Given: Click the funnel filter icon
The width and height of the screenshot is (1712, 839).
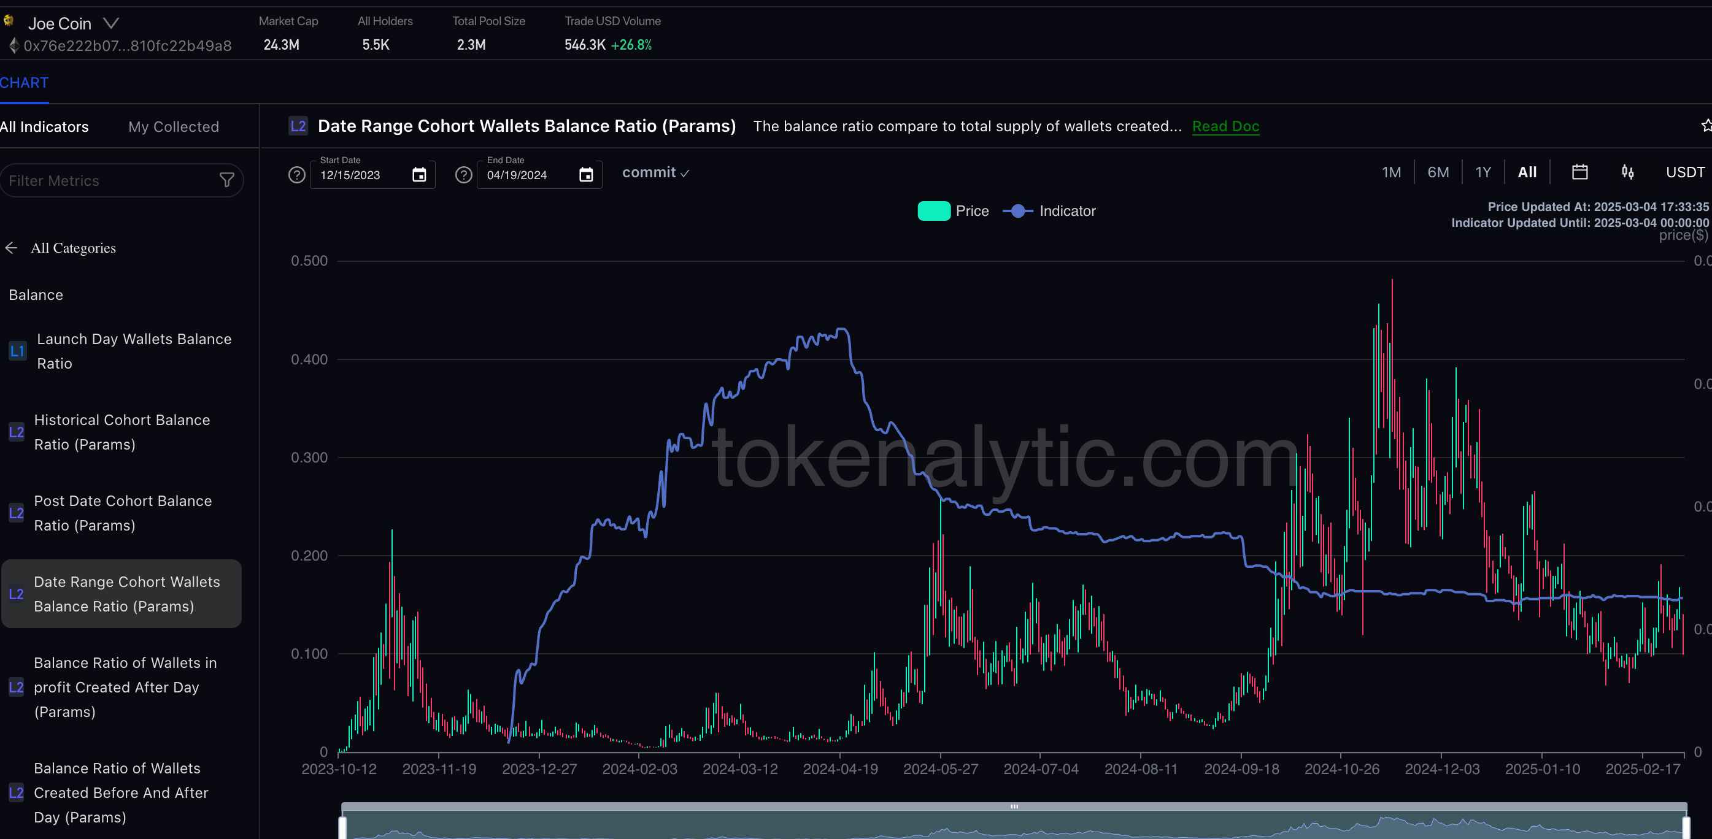Looking at the screenshot, I should [226, 180].
